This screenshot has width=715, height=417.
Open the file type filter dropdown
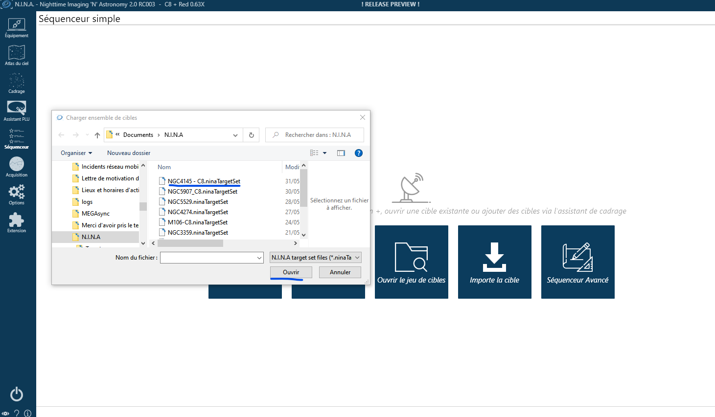click(x=316, y=258)
